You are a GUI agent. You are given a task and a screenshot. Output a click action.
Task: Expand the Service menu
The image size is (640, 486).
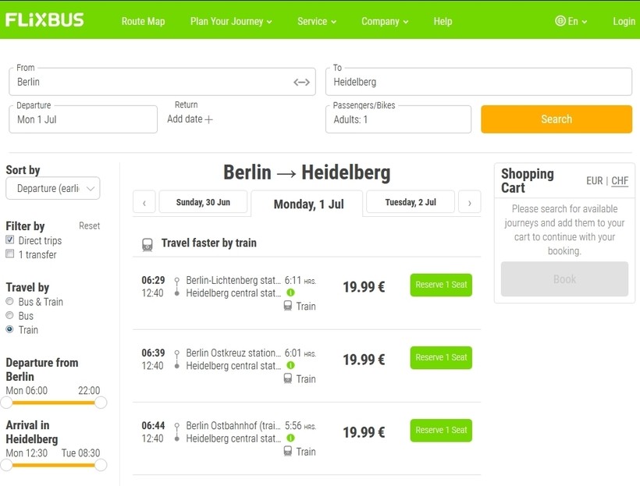(317, 21)
